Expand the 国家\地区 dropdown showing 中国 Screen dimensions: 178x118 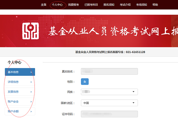coord(109,103)
